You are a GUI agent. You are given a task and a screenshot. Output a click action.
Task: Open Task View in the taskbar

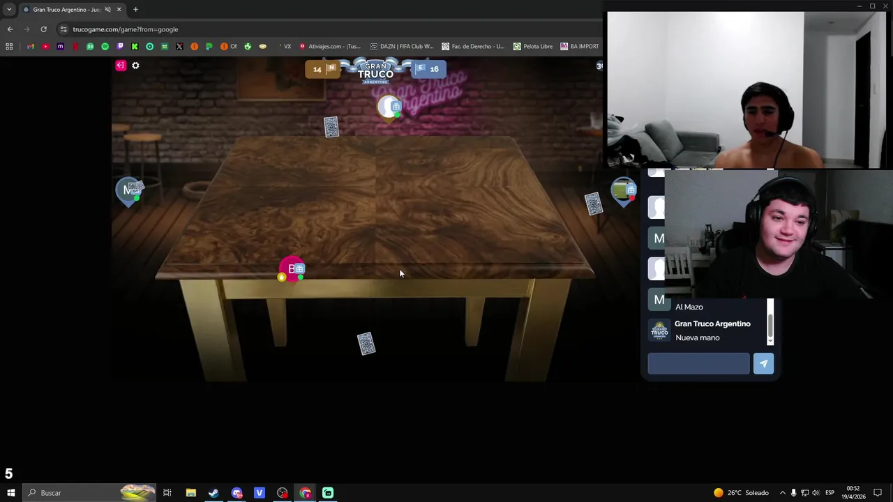pyautogui.click(x=167, y=493)
